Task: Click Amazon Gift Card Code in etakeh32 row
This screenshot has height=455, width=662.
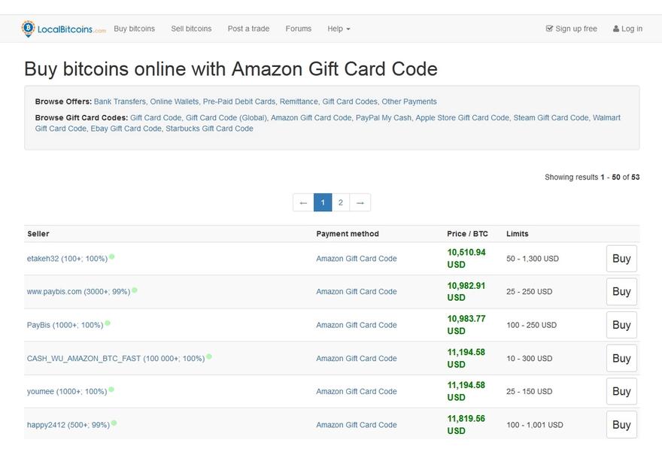Action: click(x=357, y=259)
